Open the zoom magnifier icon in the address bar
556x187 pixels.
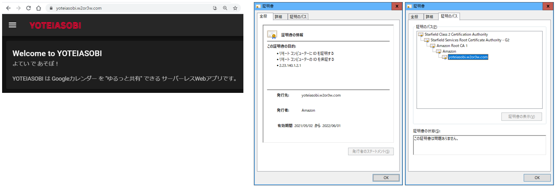pos(225,8)
